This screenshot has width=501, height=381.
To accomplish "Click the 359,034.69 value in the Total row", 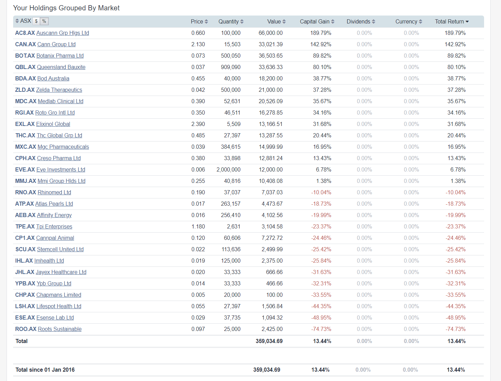I will [269, 341].
